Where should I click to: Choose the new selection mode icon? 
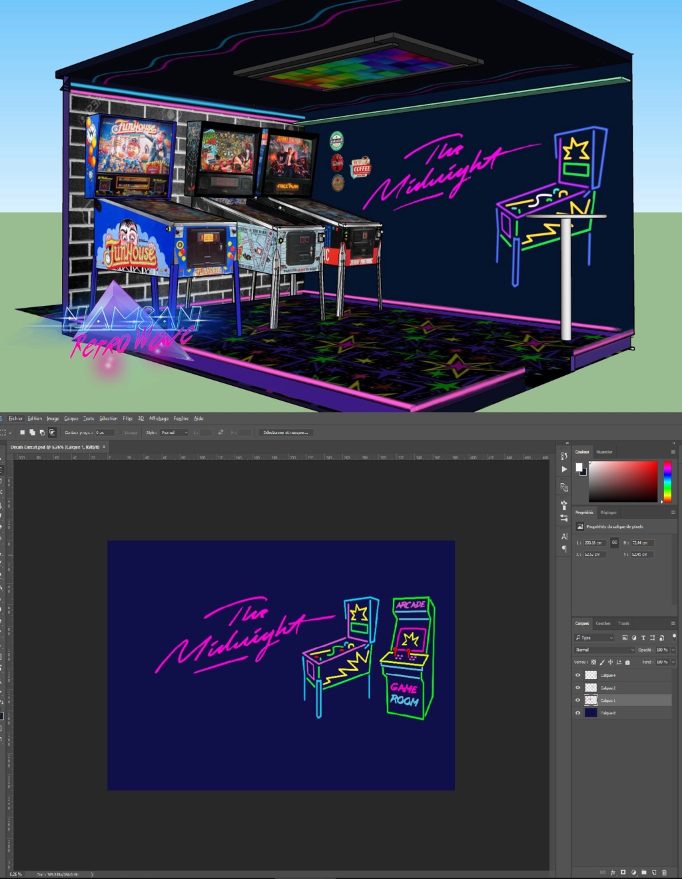(x=22, y=433)
